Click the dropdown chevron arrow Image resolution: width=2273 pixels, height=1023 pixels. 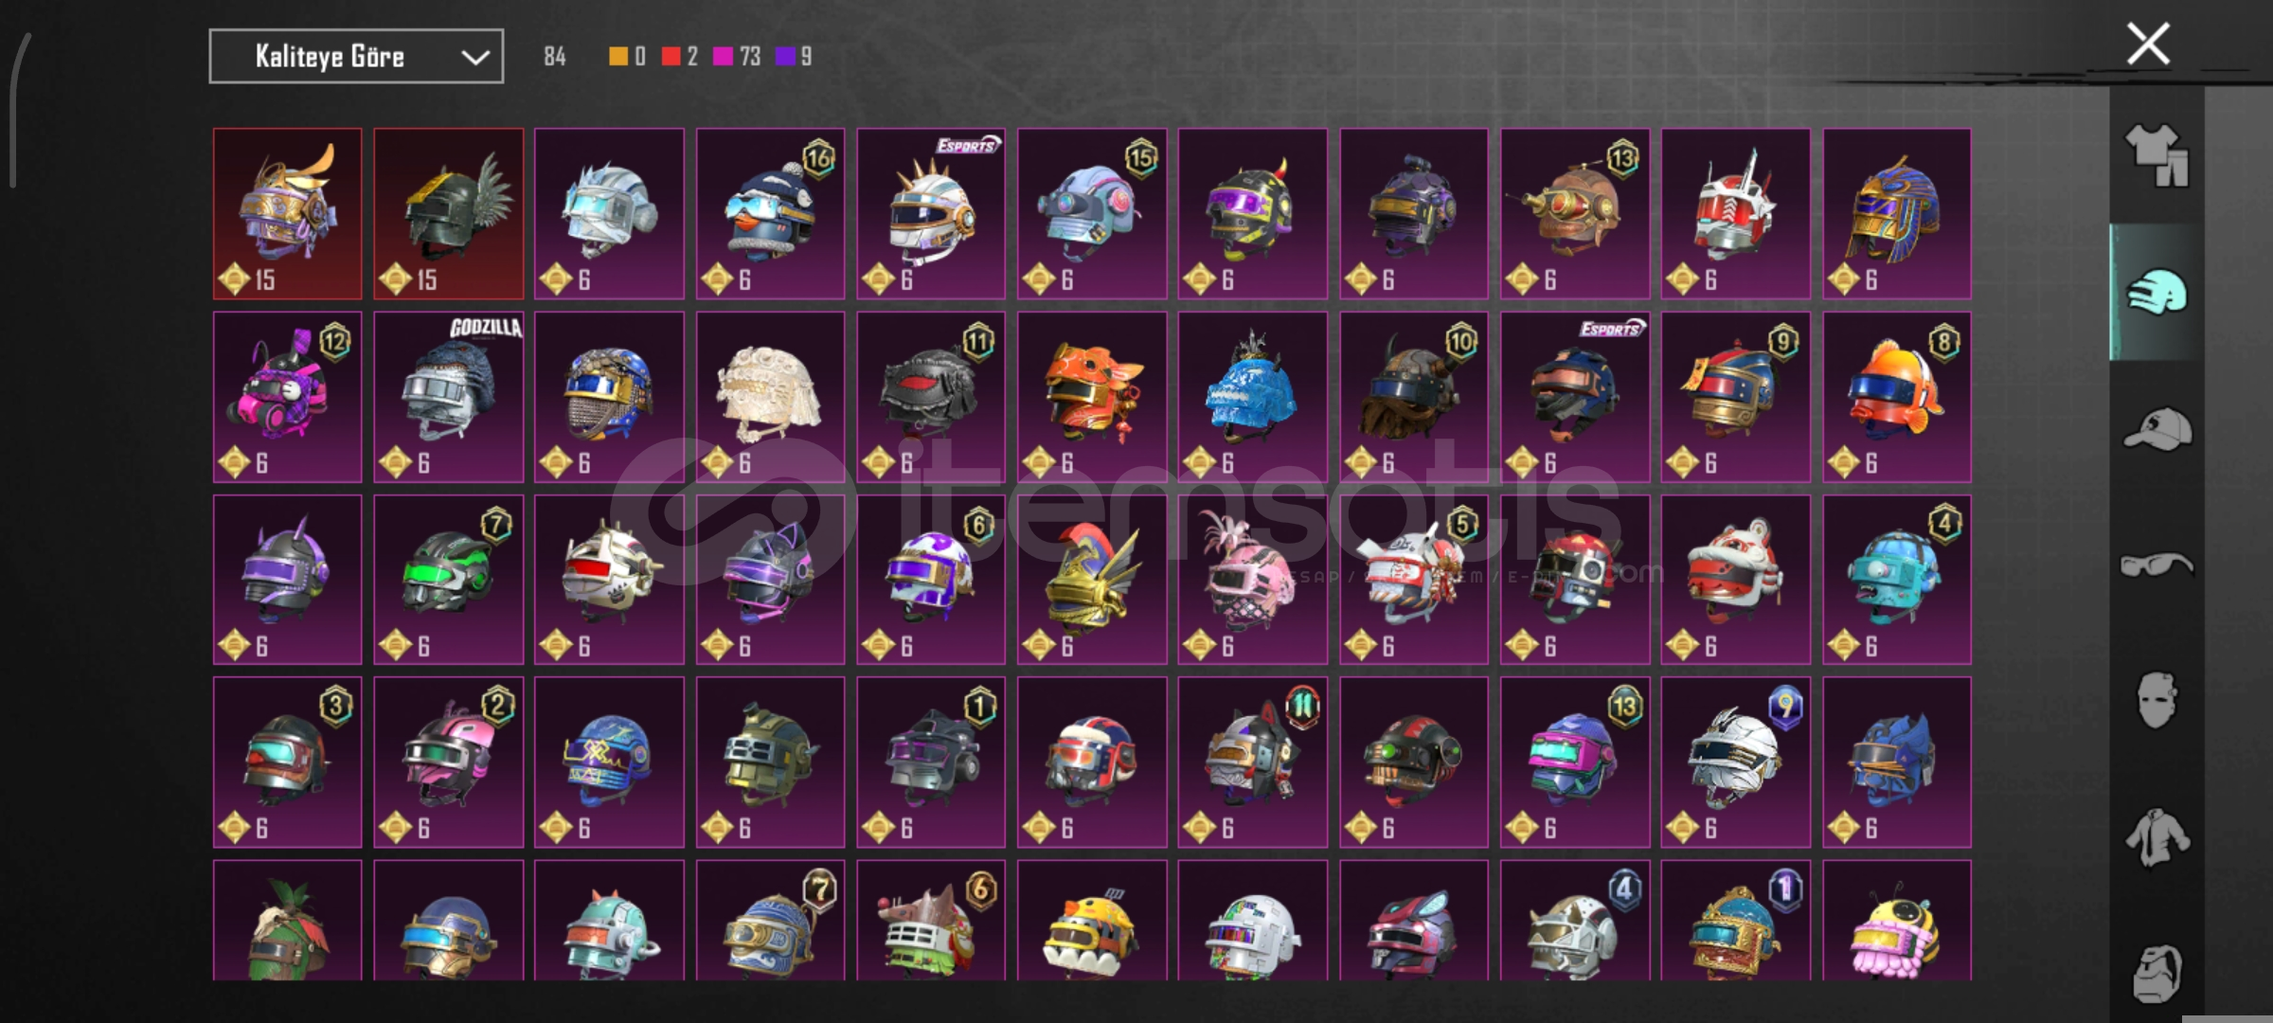[x=474, y=58]
